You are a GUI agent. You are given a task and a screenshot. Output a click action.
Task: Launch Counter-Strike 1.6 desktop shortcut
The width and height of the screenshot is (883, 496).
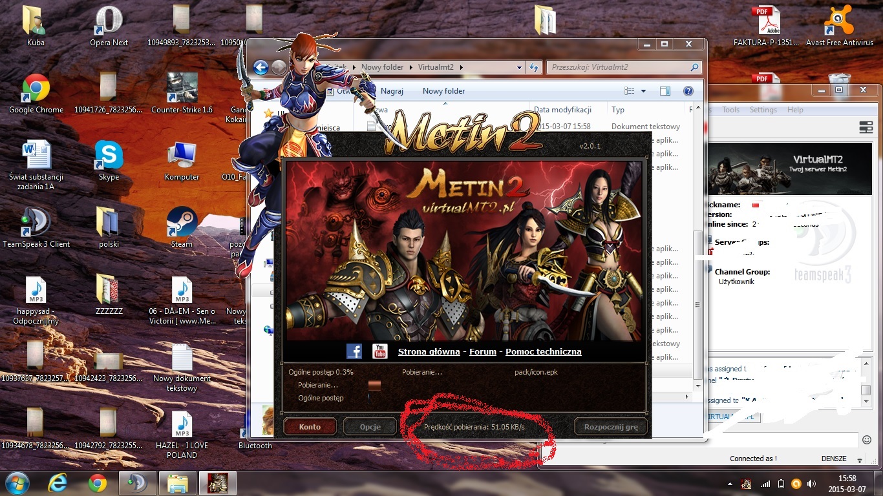pyautogui.click(x=182, y=95)
